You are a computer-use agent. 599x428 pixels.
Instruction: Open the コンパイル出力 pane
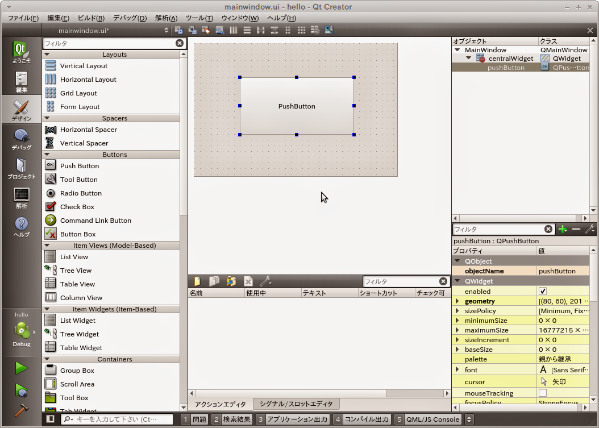(x=362, y=419)
